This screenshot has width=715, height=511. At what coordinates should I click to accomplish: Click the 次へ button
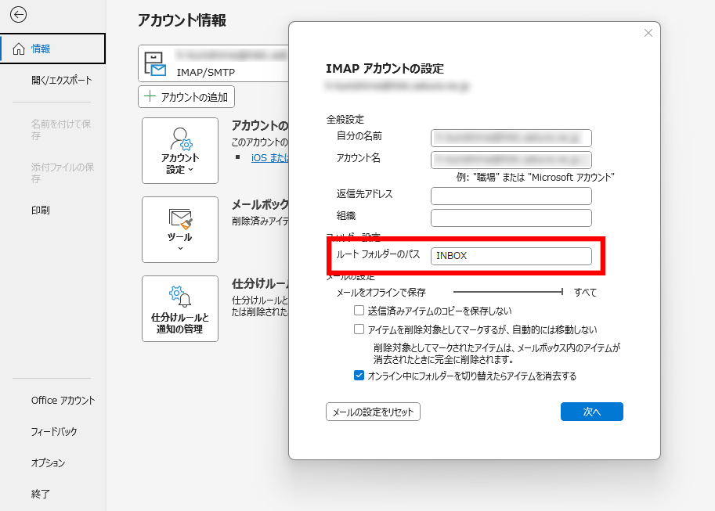[591, 412]
